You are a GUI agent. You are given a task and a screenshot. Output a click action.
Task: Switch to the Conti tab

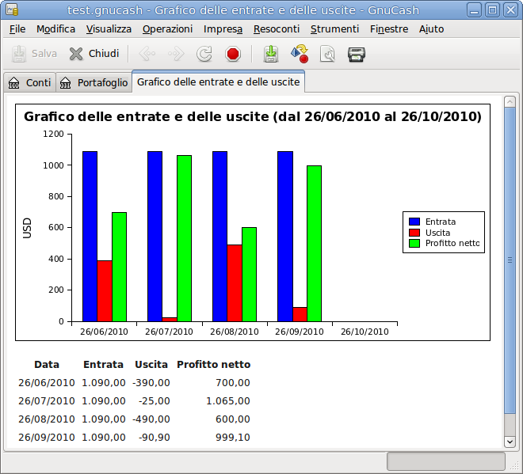[x=29, y=82]
